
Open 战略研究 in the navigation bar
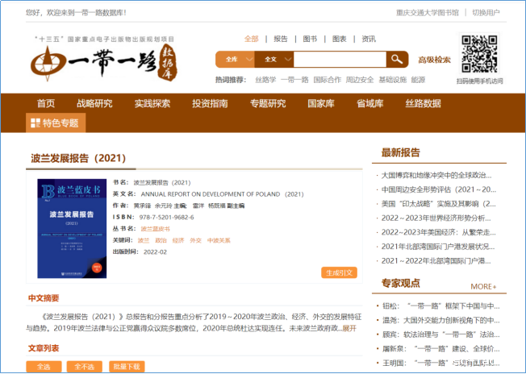coord(94,103)
